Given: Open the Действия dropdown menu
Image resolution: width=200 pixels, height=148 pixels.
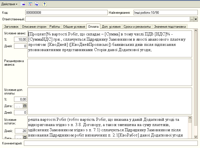Looking at the screenshot, I should (x=10, y=4).
